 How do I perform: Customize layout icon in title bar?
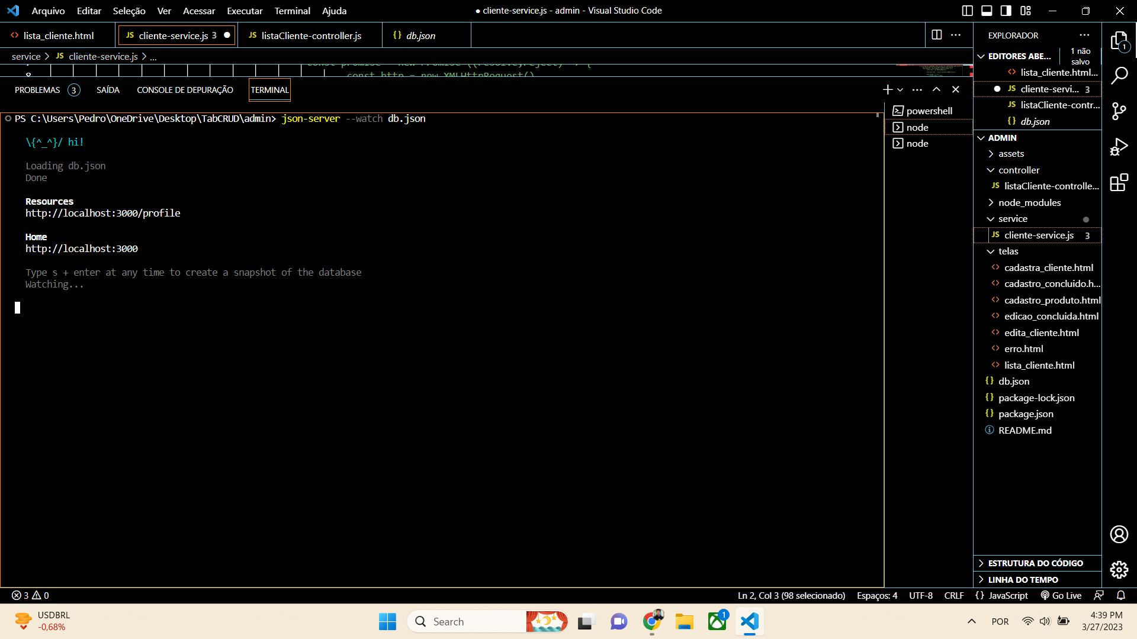1026,11
